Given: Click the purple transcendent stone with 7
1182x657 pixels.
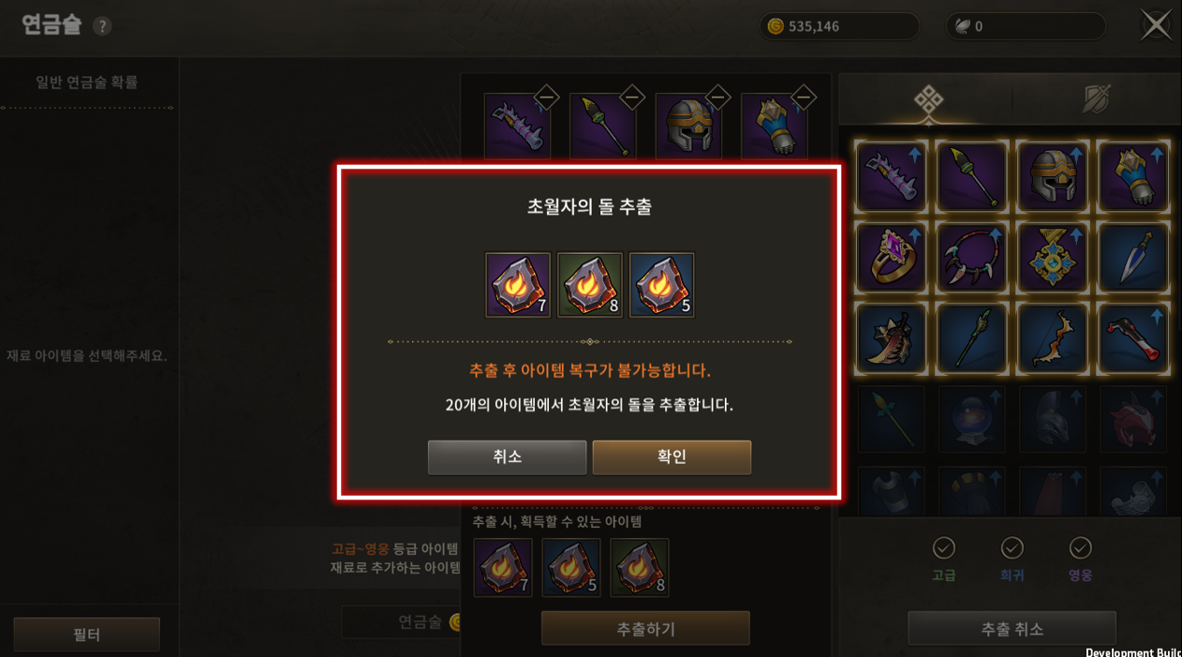Looking at the screenshot, I should pos(518,285).
